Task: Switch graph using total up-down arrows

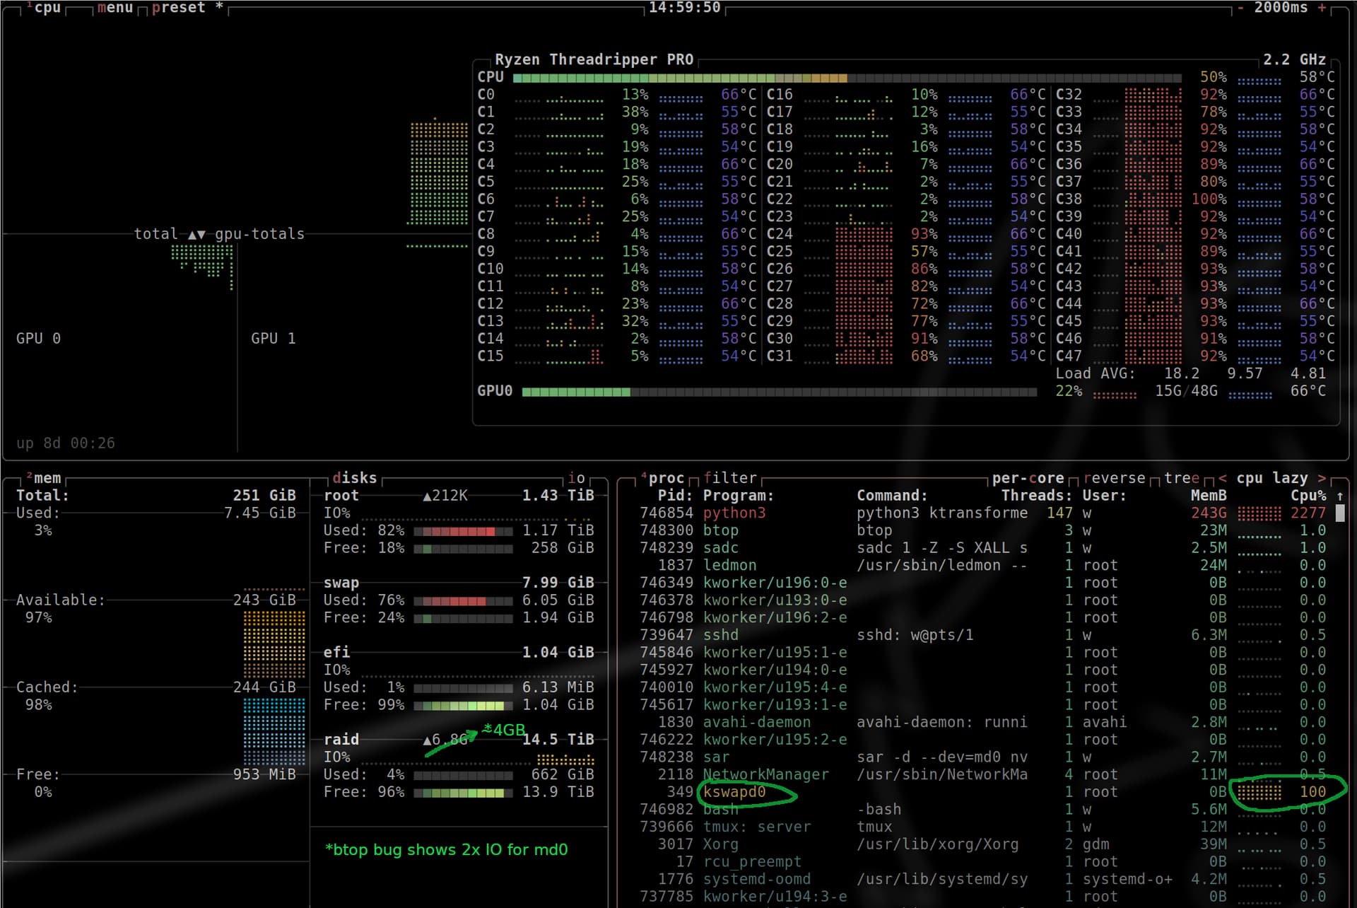Action: [196, 234]
